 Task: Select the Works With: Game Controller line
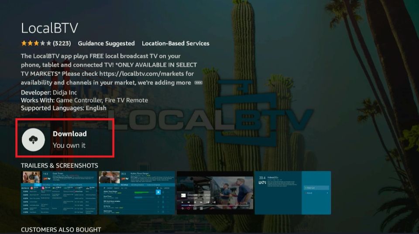84,100
